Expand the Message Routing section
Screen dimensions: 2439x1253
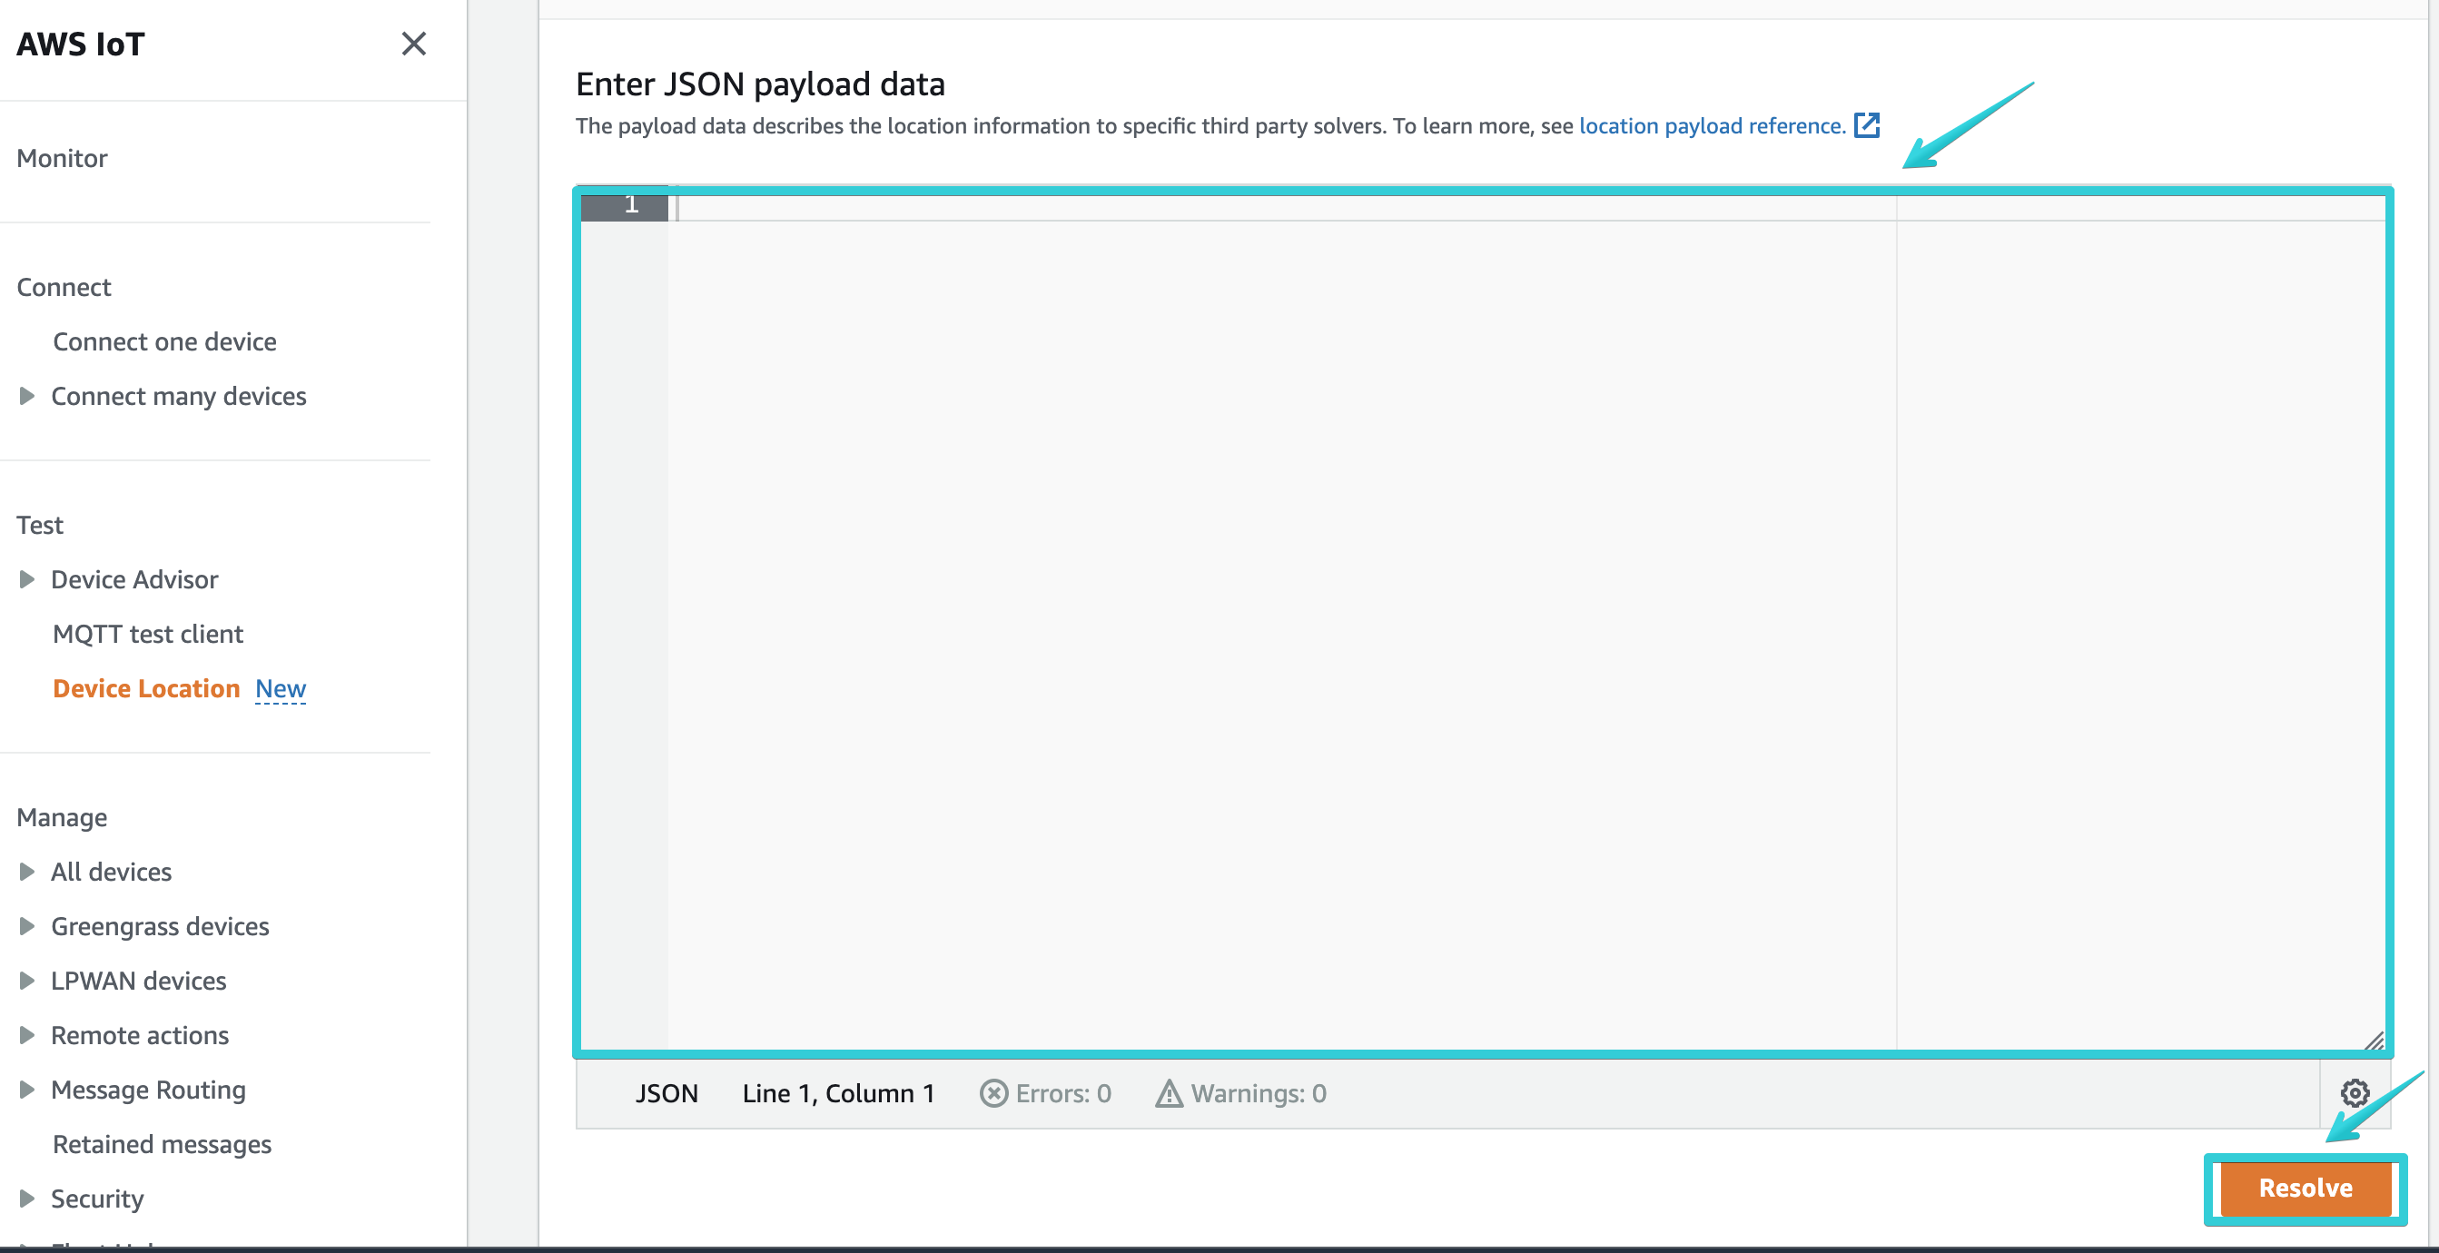tap(26, 1090)
